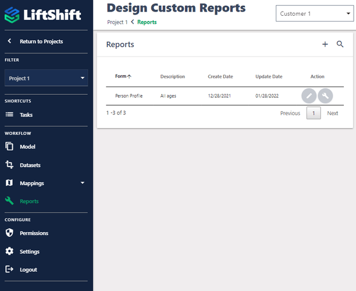Click the Next pagination button
Image resolution: width=356 pixels, height=291 pixels.
click(x=332, y=113)
